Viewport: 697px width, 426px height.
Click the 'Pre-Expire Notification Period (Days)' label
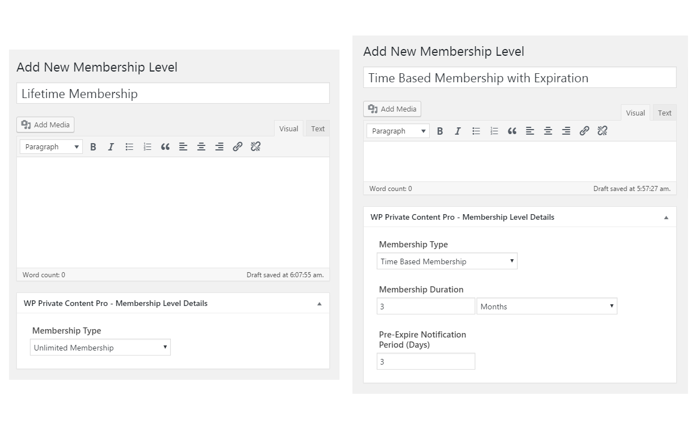click(422, 340)
